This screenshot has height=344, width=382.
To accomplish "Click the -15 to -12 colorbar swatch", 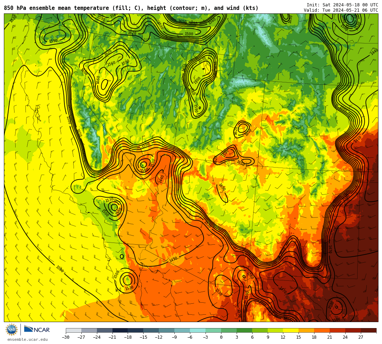I will [151, 330].
